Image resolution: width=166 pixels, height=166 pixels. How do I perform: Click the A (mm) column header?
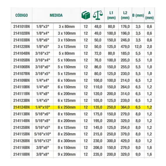pos(149,15)
